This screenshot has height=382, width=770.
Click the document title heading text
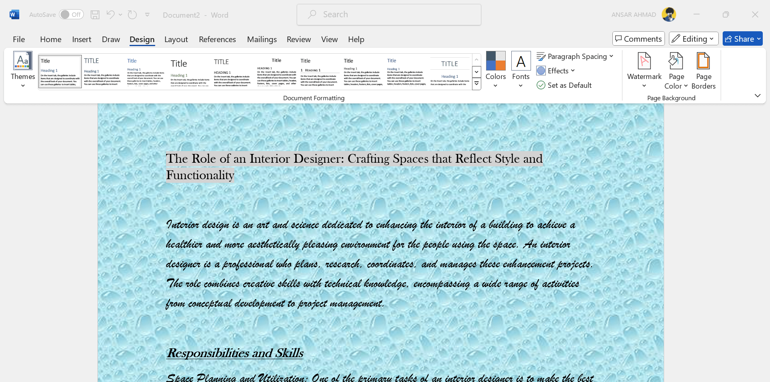pyautogui.click(x=355, y=167)
